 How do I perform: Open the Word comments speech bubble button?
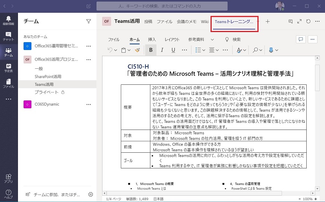point(301,39)
